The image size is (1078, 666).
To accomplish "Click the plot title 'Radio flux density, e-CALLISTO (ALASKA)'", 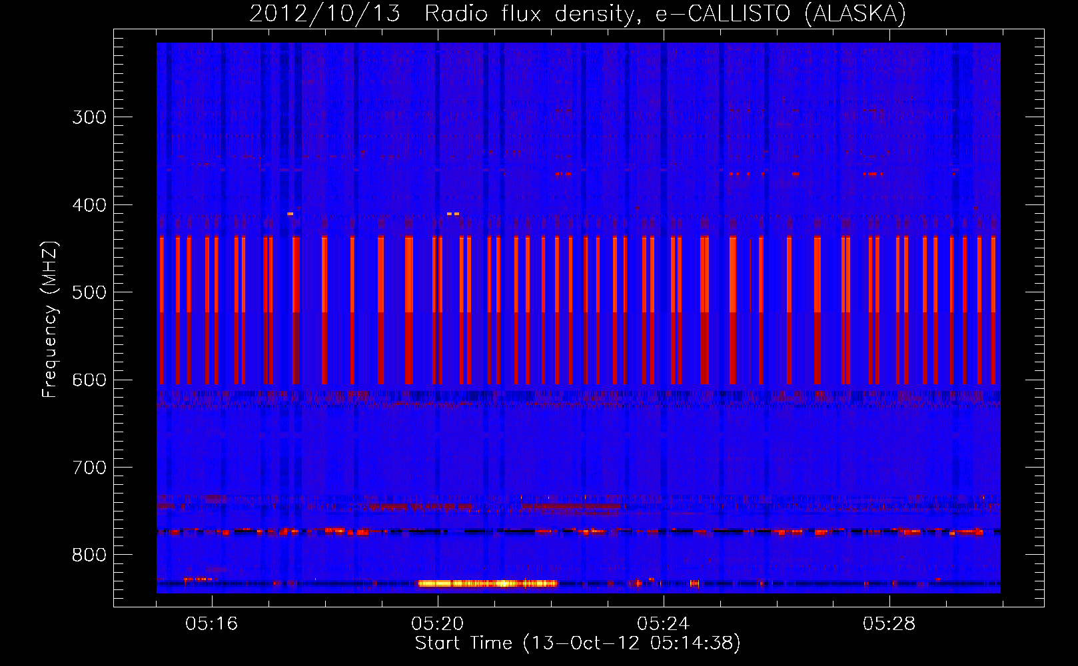I will 665,13.
